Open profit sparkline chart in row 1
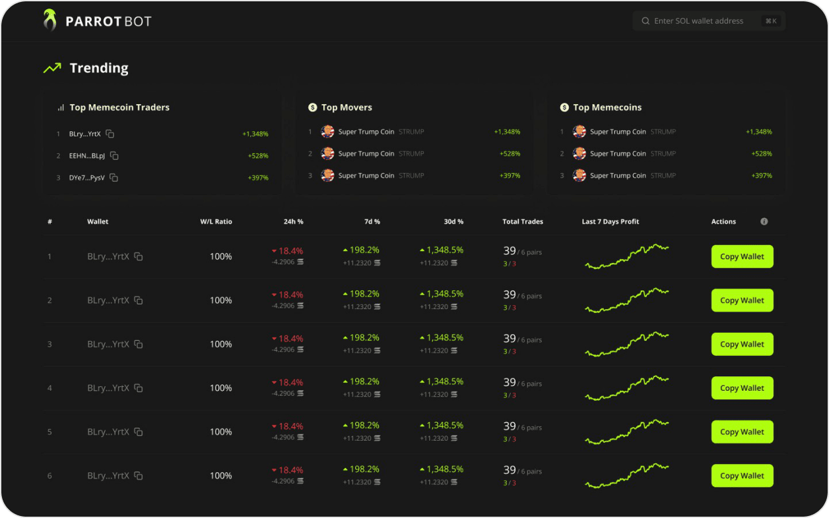 [627, 256]
